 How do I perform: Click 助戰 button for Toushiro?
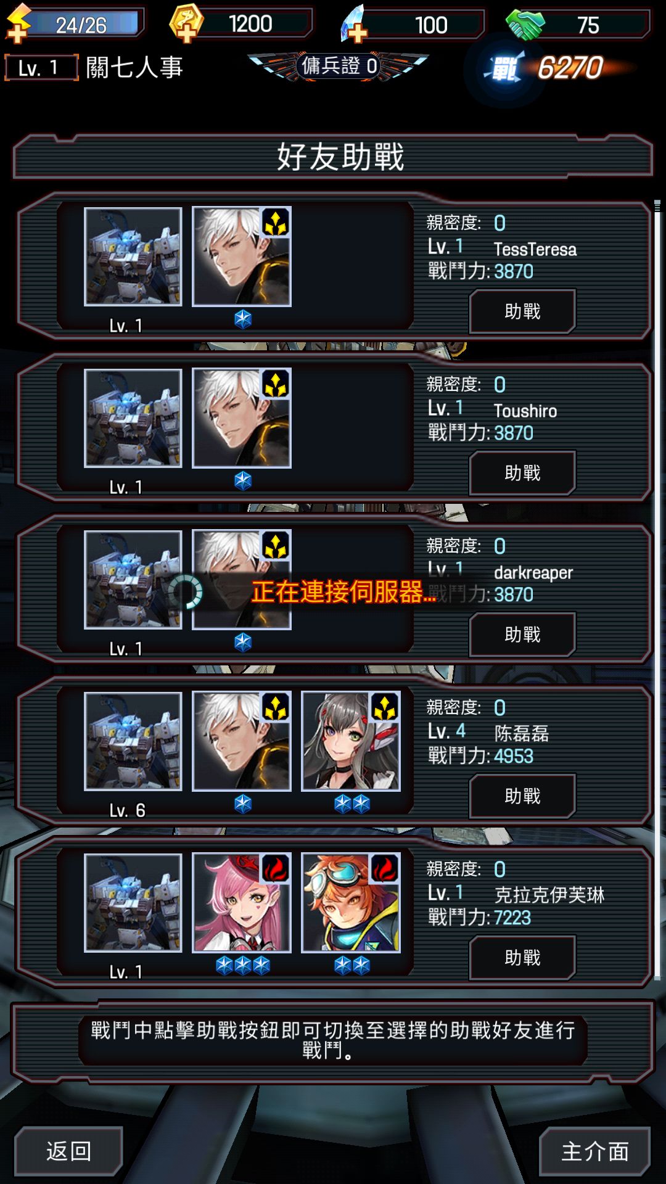click(522, 473)
